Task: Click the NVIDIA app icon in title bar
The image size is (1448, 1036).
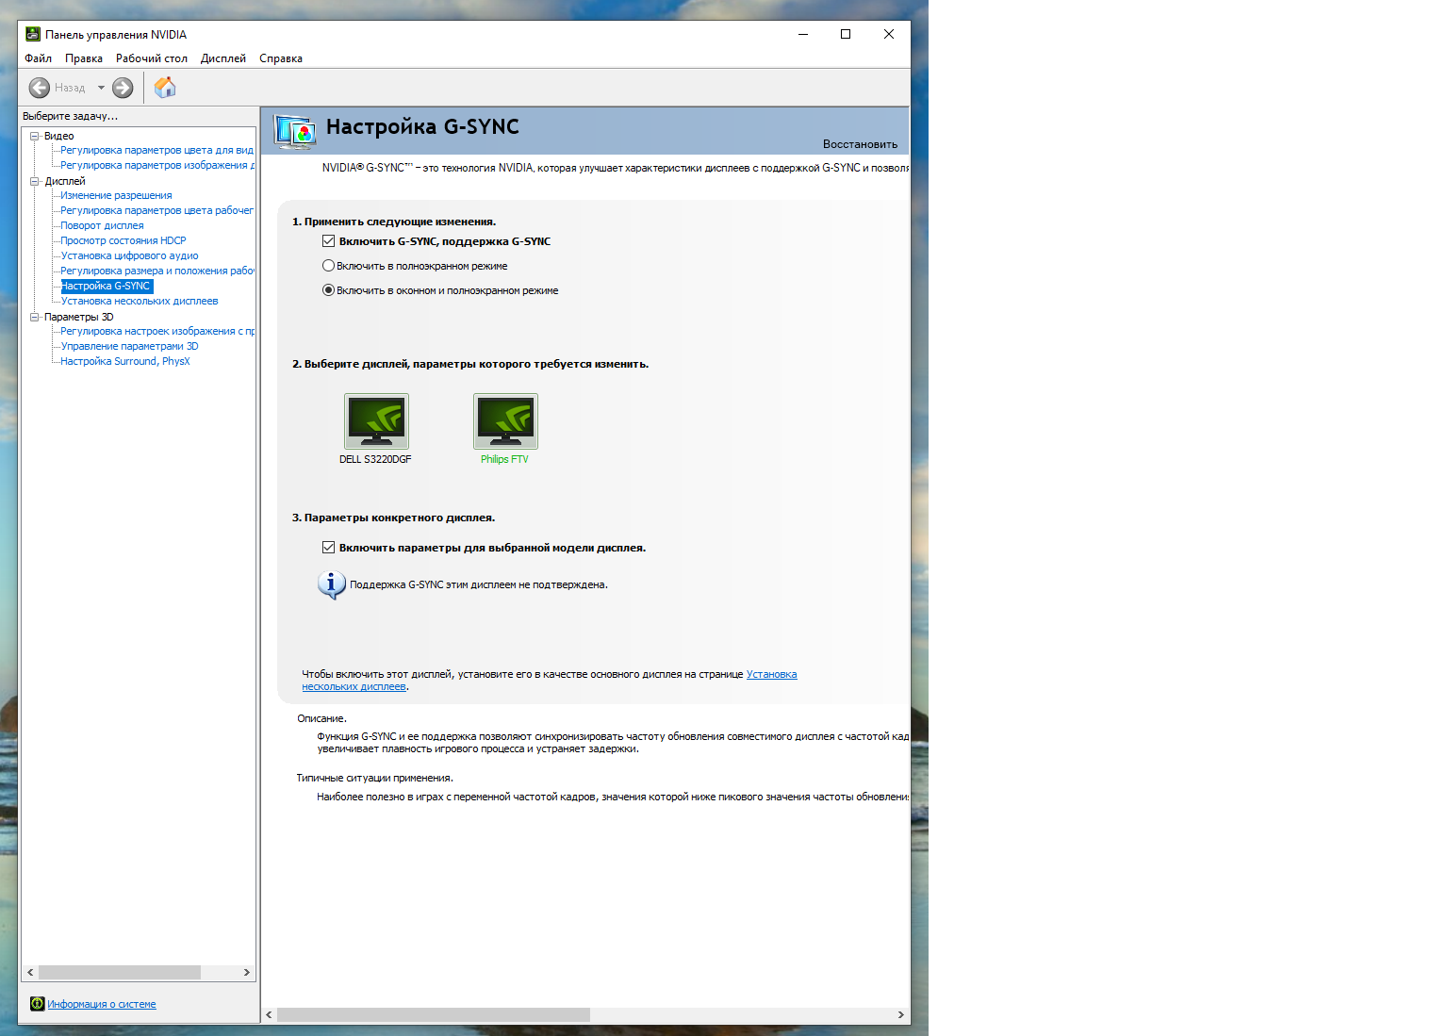Action: [33, 34]
